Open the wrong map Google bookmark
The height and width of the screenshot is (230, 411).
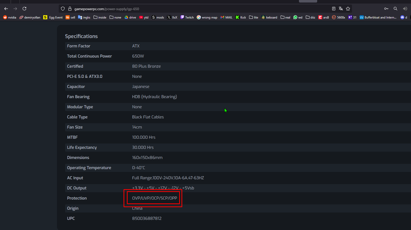click(x=207, y=17)
